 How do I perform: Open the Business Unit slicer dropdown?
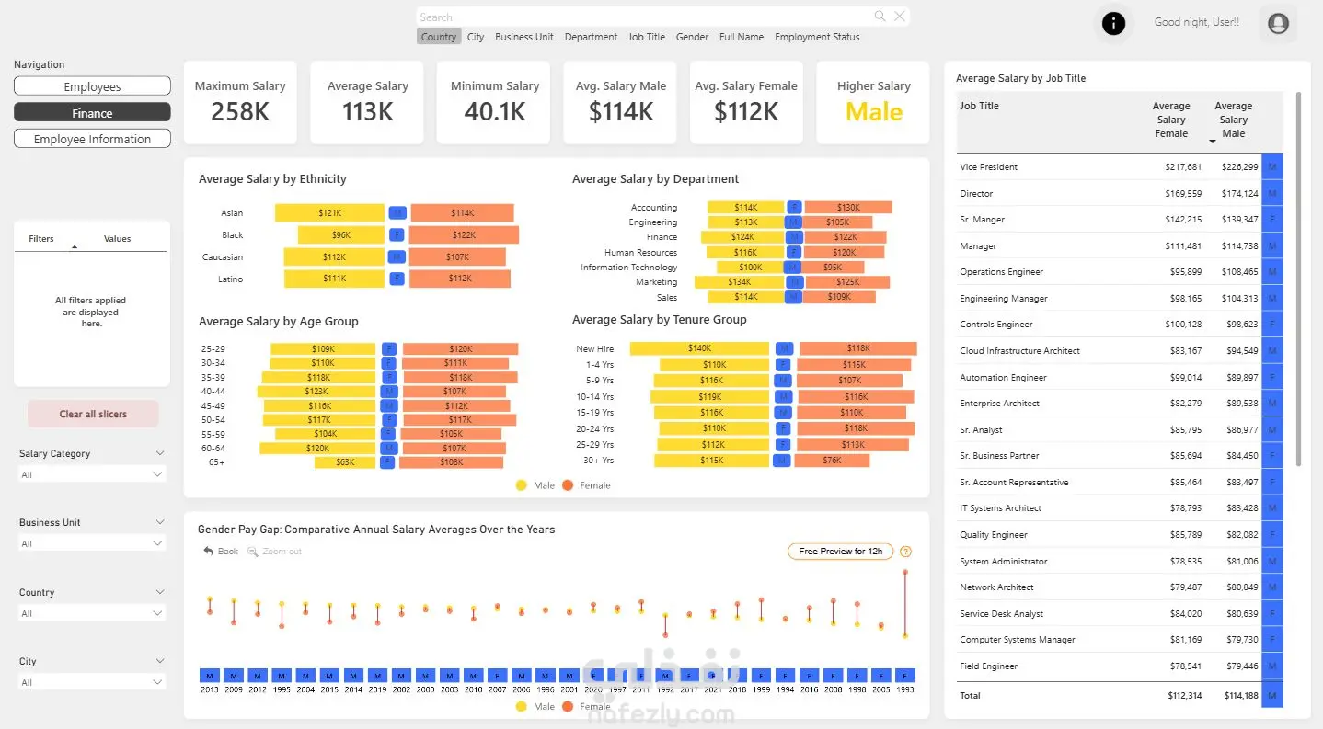pyautogui.click(x=92, y=543)
